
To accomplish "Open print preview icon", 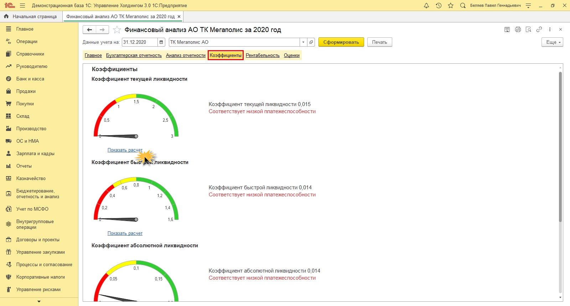I will pyautogui.click(x=528, y=30).
